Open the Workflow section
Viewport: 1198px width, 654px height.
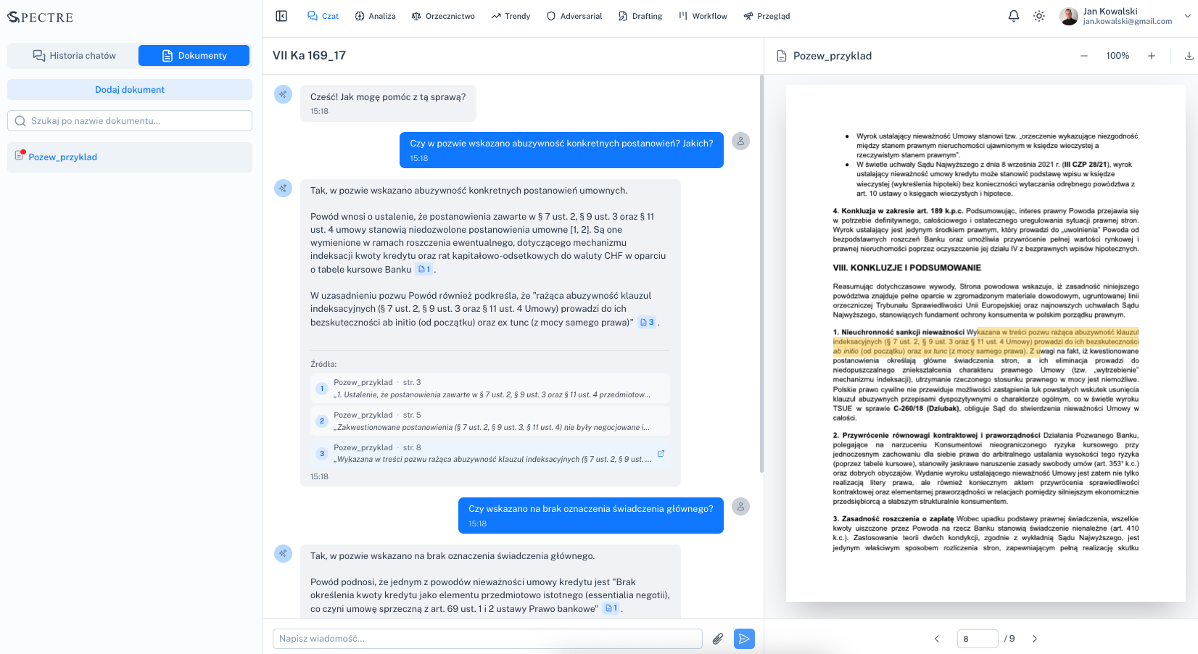click(702, 15)
